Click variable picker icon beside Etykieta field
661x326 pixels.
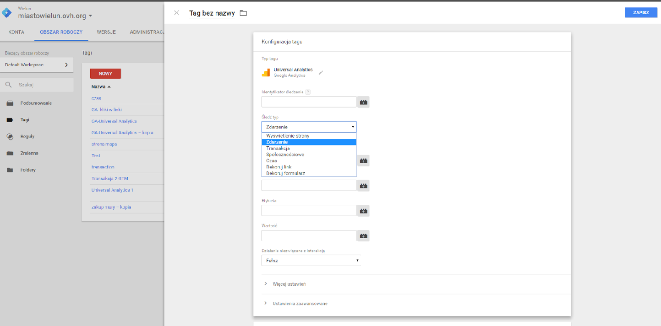[363, 211]
